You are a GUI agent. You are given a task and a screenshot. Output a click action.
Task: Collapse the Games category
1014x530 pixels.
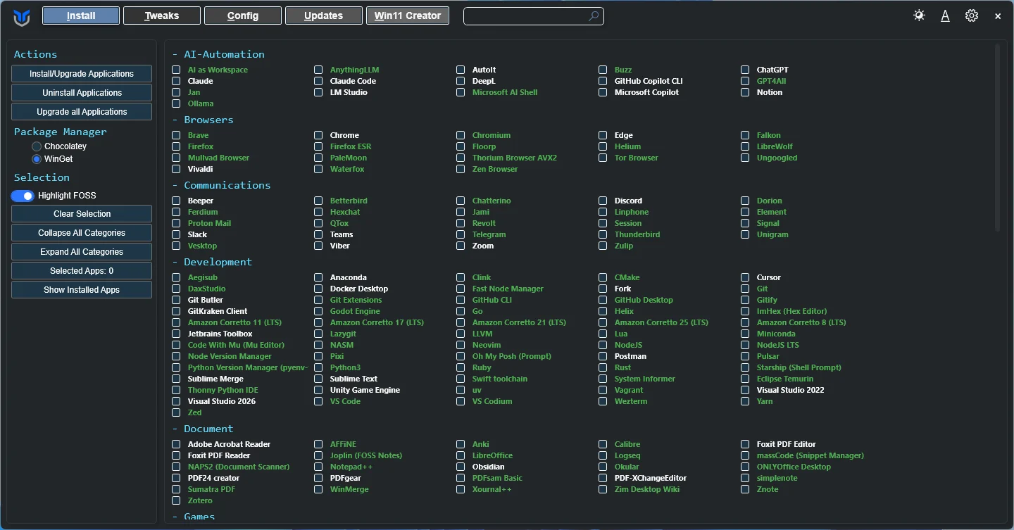(194, 517)
